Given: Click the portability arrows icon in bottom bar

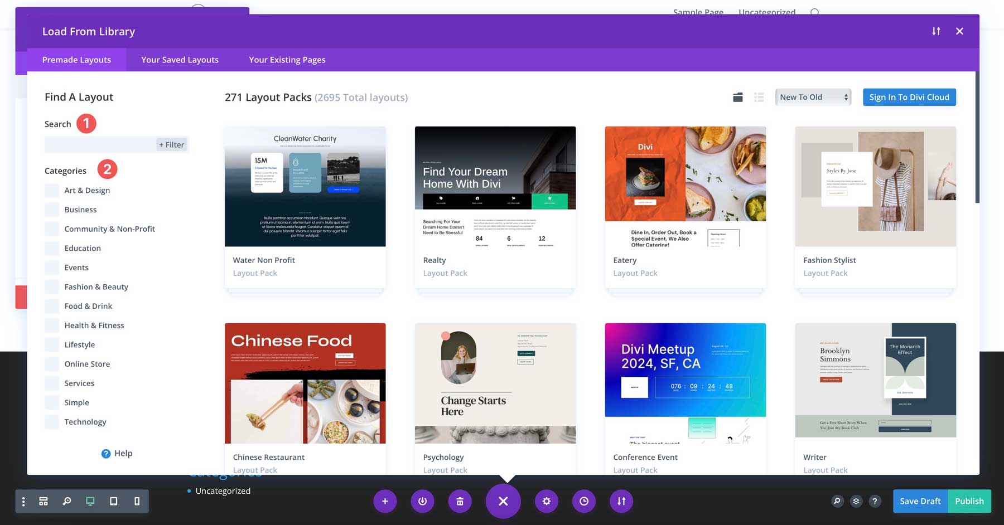Looking at the screenshot, I should point(621,501).
